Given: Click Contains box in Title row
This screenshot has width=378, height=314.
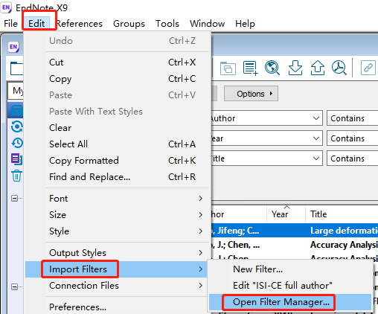Looking at the screenshot, I should tap(353, 158).
